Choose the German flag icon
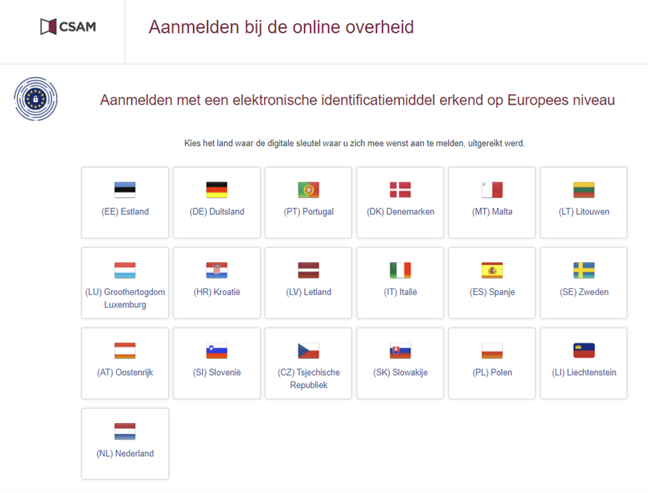The image size is (648, 493). tap(217, 190)
